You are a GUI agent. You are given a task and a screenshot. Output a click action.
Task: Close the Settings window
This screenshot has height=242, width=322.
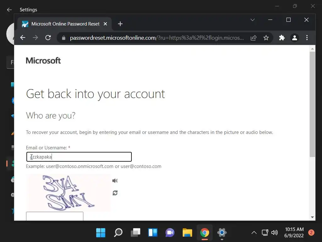pyautogui.click(x=313, y=6)
